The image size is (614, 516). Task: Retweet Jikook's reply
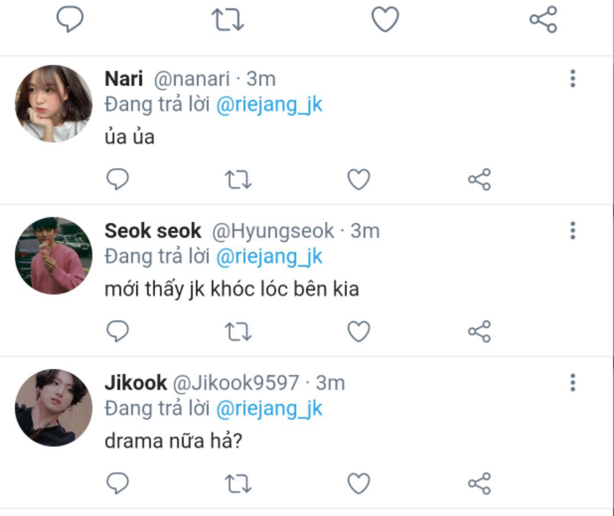[238, 484]
